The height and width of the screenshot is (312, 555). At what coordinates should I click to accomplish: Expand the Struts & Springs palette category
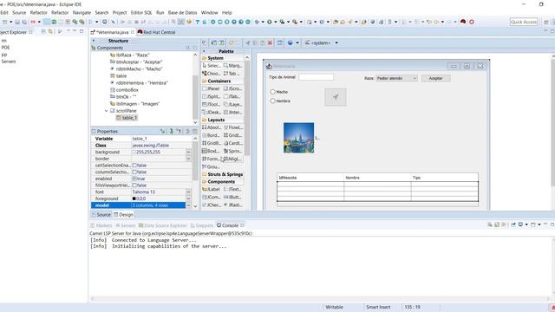(222, 174)
